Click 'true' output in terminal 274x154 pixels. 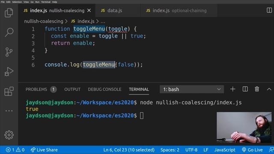(32, 109)
